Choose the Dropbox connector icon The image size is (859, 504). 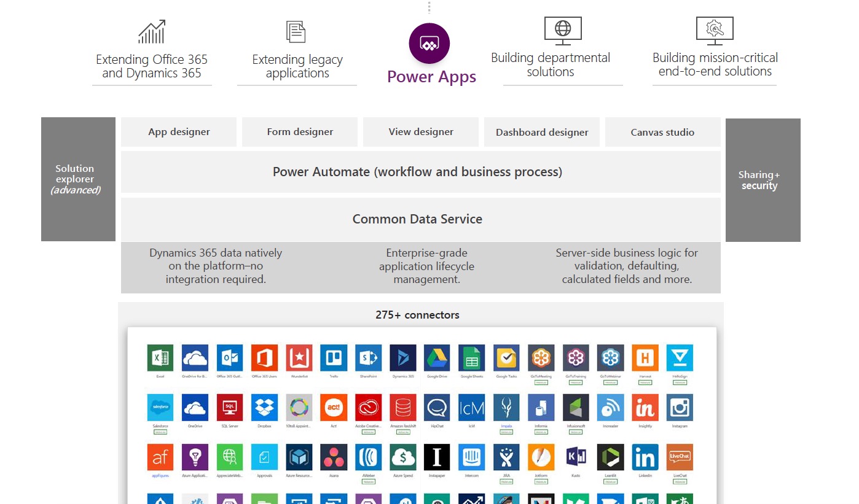click(x=264, y=407)
